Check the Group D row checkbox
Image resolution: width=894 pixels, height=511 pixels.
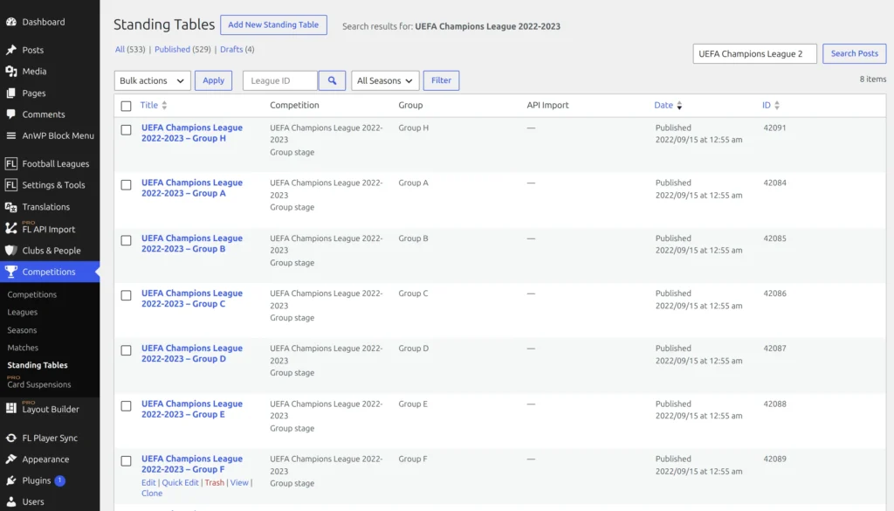(x=126, y=350)
